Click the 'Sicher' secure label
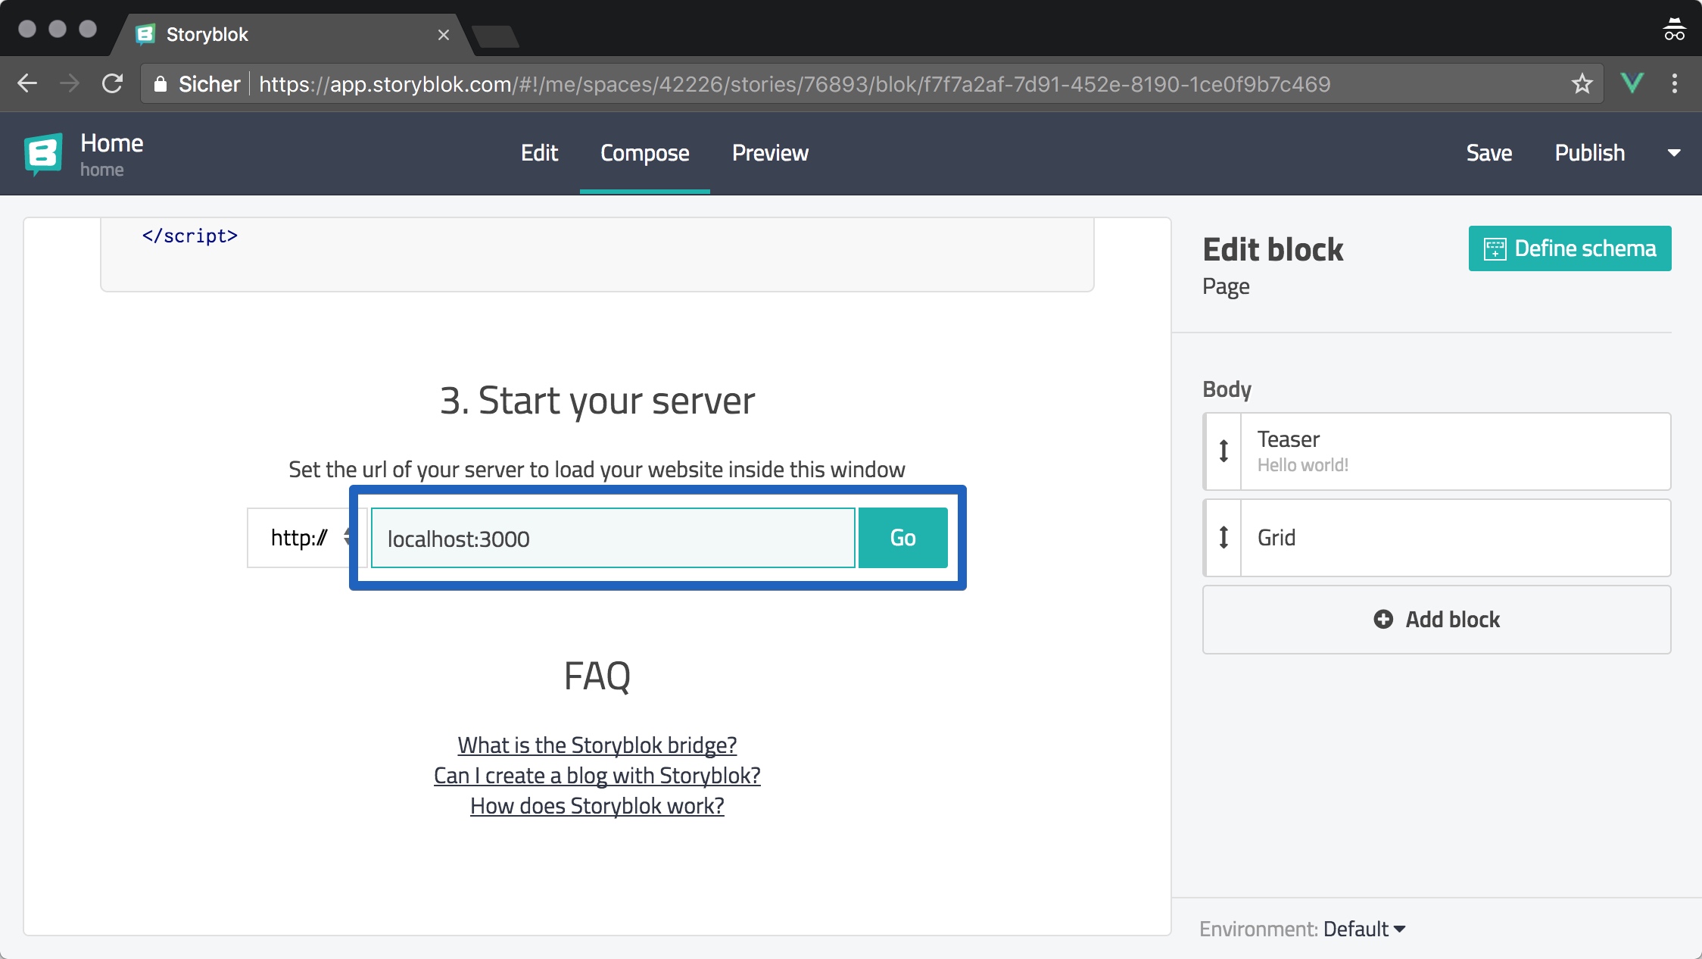Viewport: 1702px width, 959px height. [x=209, y=83]
